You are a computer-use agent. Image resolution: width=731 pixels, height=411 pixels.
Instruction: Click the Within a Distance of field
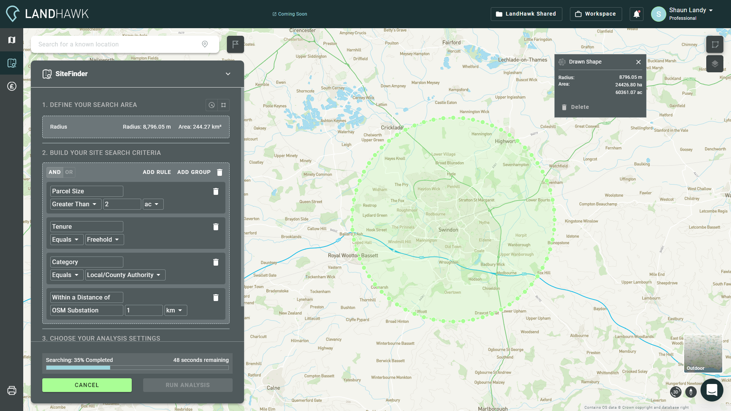click(86, 298)
